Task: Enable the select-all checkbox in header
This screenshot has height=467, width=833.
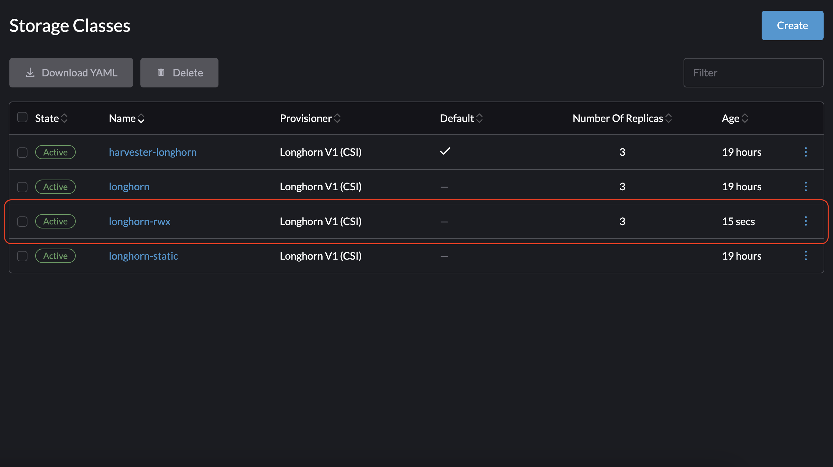Action: click(22, 118)
